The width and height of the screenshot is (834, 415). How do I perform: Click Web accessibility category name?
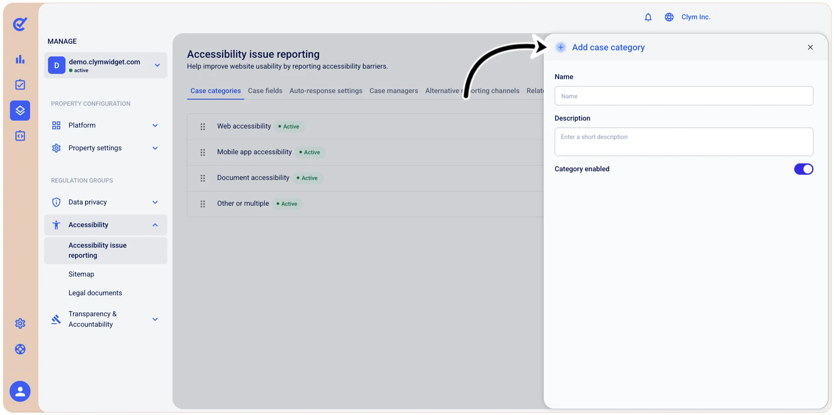coord(244,126)
